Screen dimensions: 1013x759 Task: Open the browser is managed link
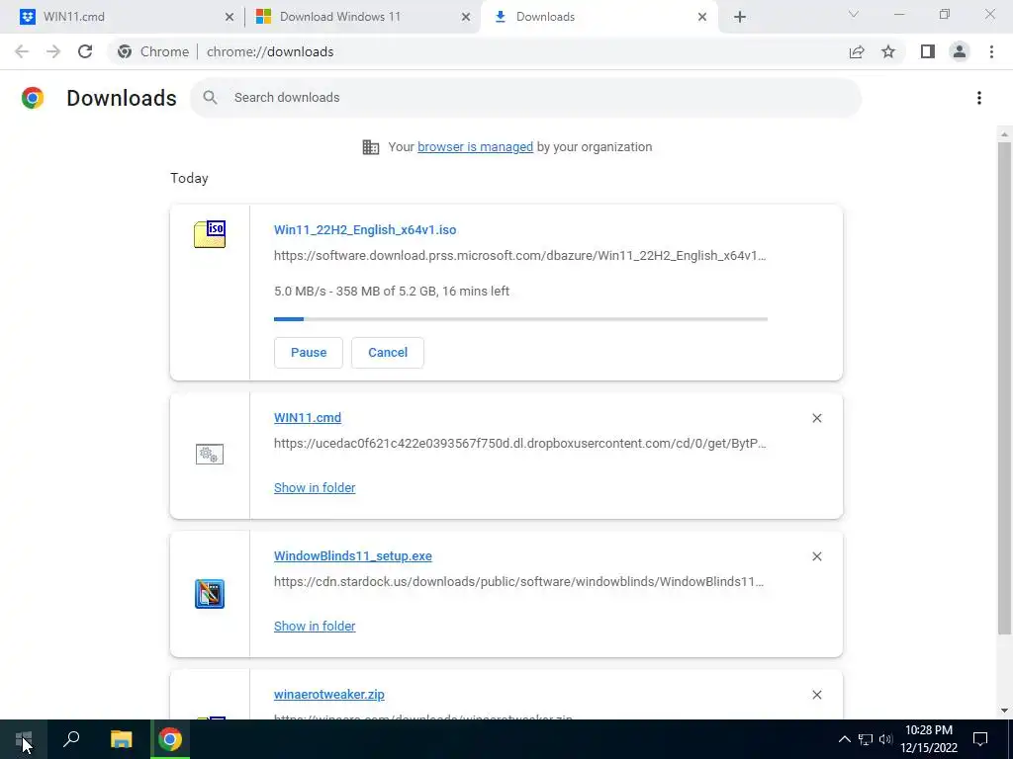point(475,147)
